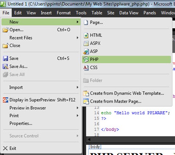This screenshot has height=155, width=175.
Task: Click the Save floppy disk icon
Action: (x=6, y=58)
